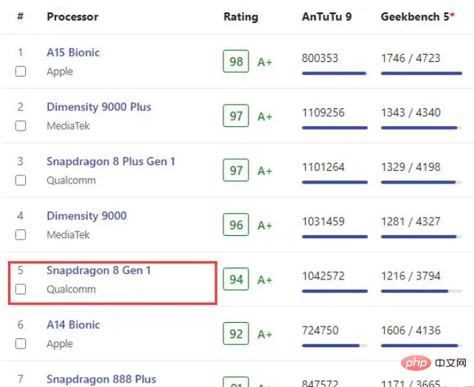
Task: Click the Snapdragon 8 Plus Gen 1 link
Action: pyautogui.click(x=111, y=161)
